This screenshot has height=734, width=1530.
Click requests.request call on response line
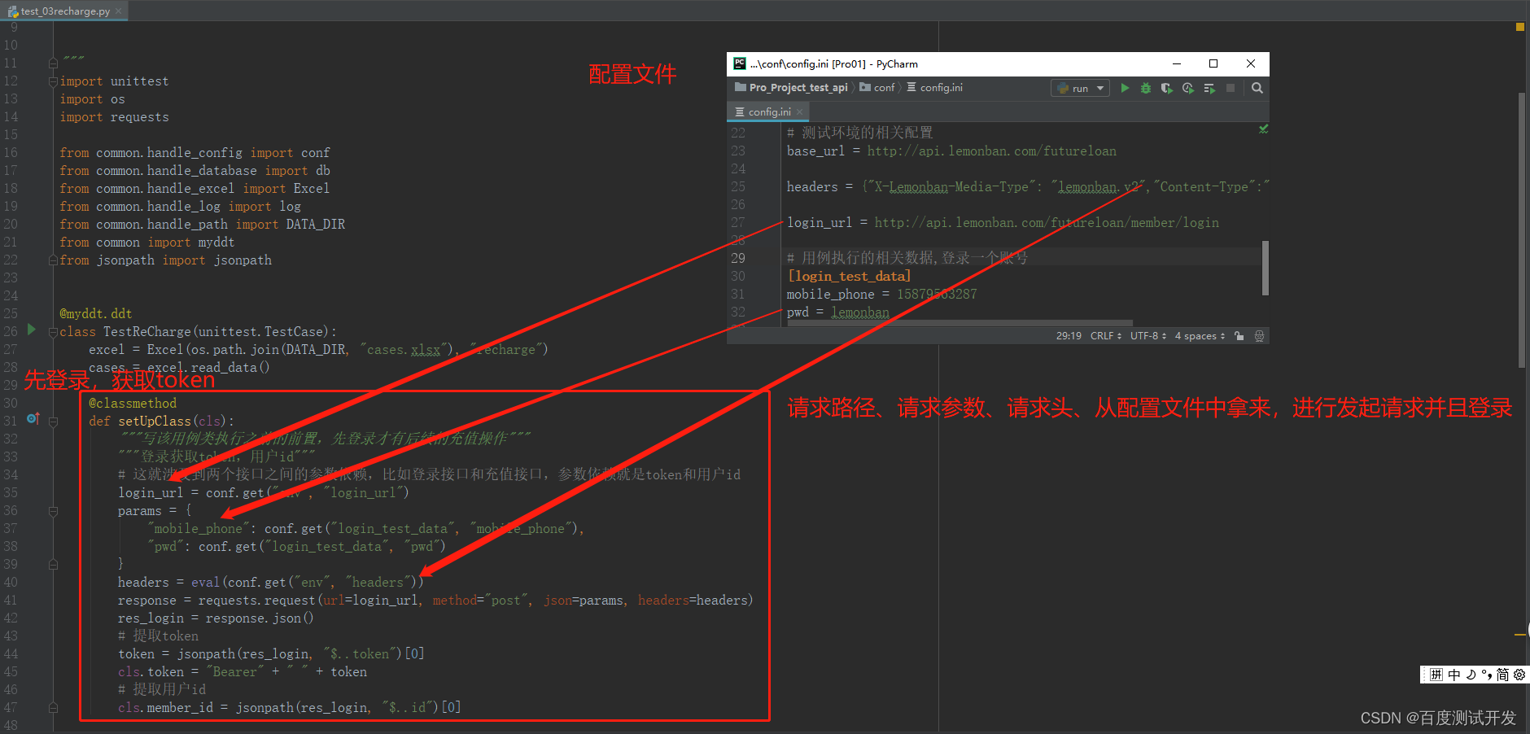tap(256, 601)
